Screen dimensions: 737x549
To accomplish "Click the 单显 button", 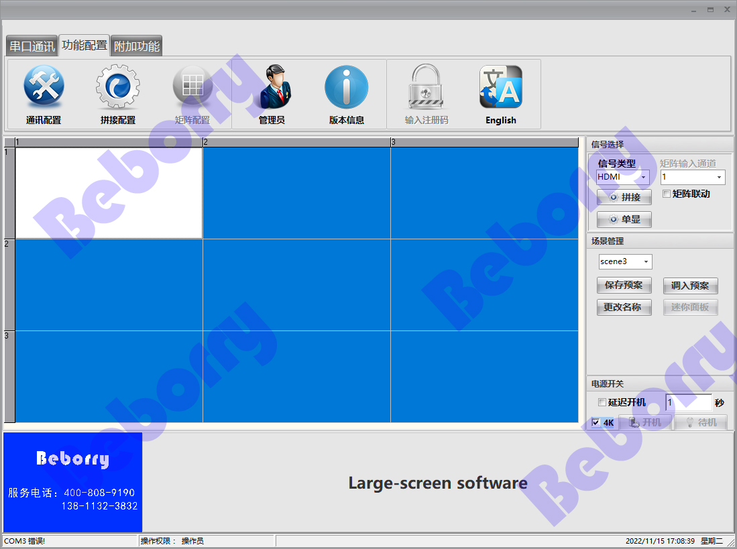I will pos(624,219).
